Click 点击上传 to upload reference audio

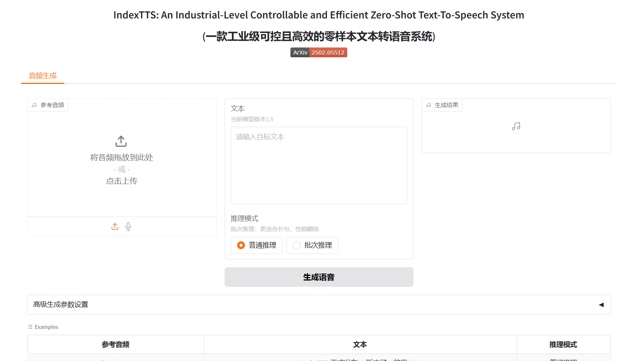pyautogui.click(x=122, y=181)
